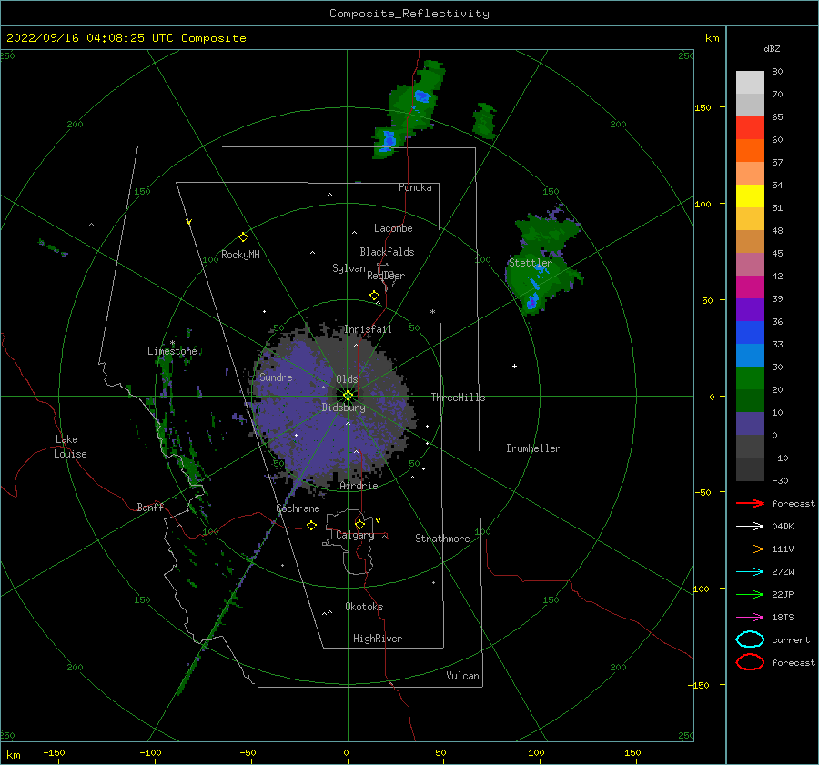Click the dBZ legend heading
The height and width of the screenshot is (765, 819).
point(772,48)
